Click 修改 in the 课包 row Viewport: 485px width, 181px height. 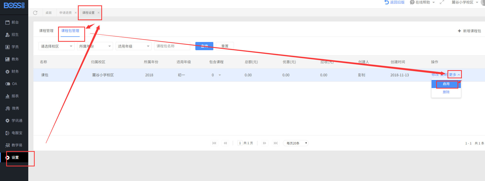(435, 75)
